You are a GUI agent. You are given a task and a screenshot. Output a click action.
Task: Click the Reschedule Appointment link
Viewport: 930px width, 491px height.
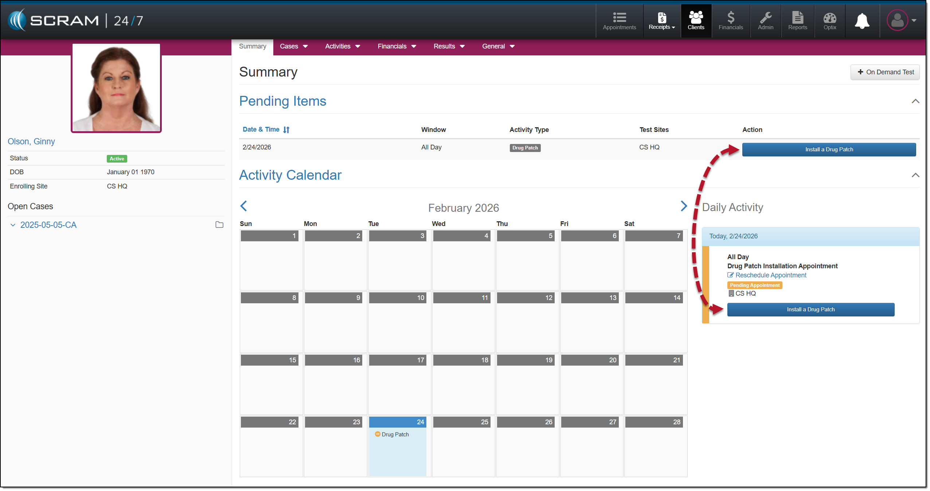[x=770, y=275]
